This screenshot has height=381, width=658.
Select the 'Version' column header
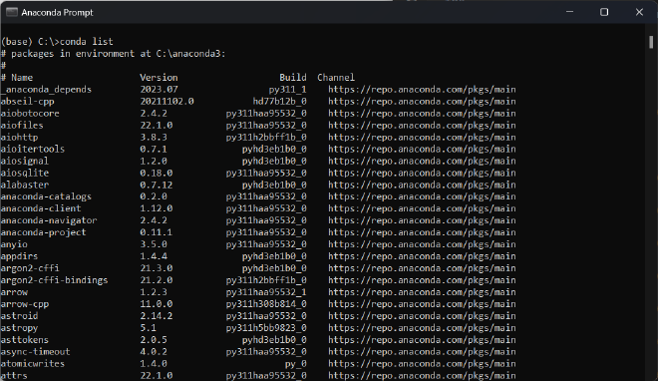[159, 78]
